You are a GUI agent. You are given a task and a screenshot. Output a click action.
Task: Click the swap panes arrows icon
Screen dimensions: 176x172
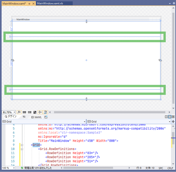24,117
